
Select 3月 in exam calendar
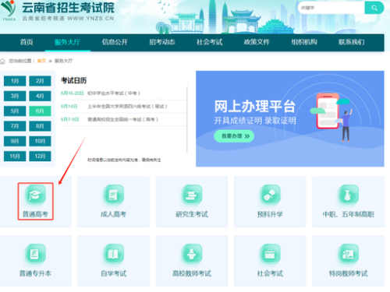click(15, 96)
